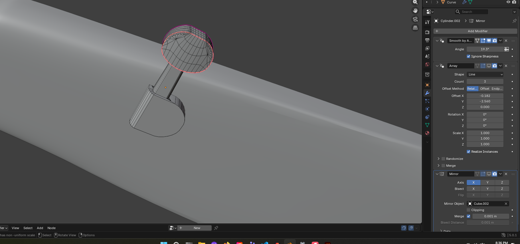Expand the Randomize subpanel arrow
This screenshot has width=520, height=244.
coord(438,159)
